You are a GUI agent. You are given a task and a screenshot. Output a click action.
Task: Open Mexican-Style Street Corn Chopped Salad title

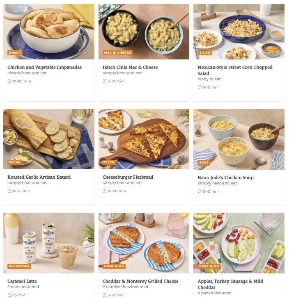pos(235,71)
